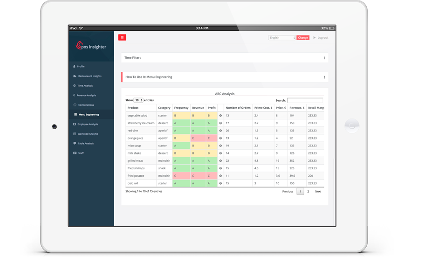Open the Restaurant Insights section
This screenshot has width=425, height=257.
point(89,76)
